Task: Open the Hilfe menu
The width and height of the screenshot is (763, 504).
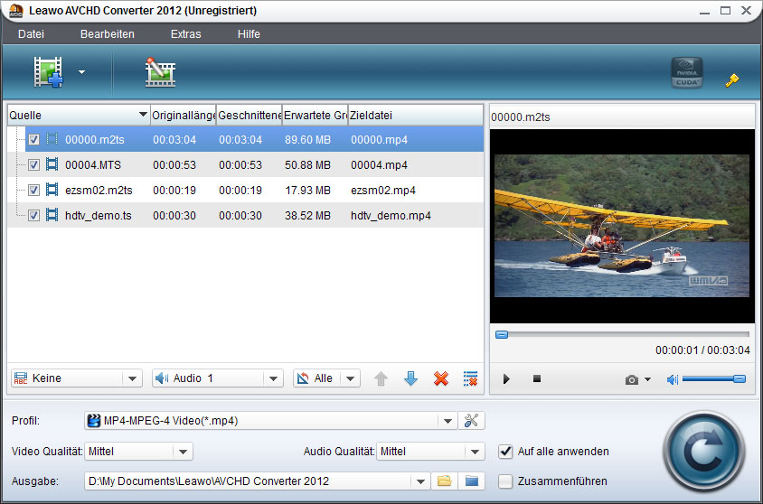Action: click(249, 34)
